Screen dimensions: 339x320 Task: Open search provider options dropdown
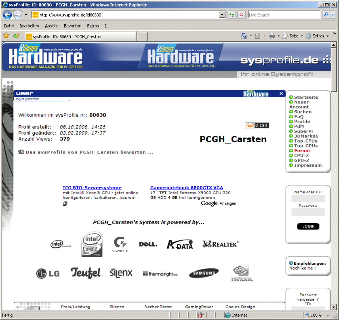(332, 15)
